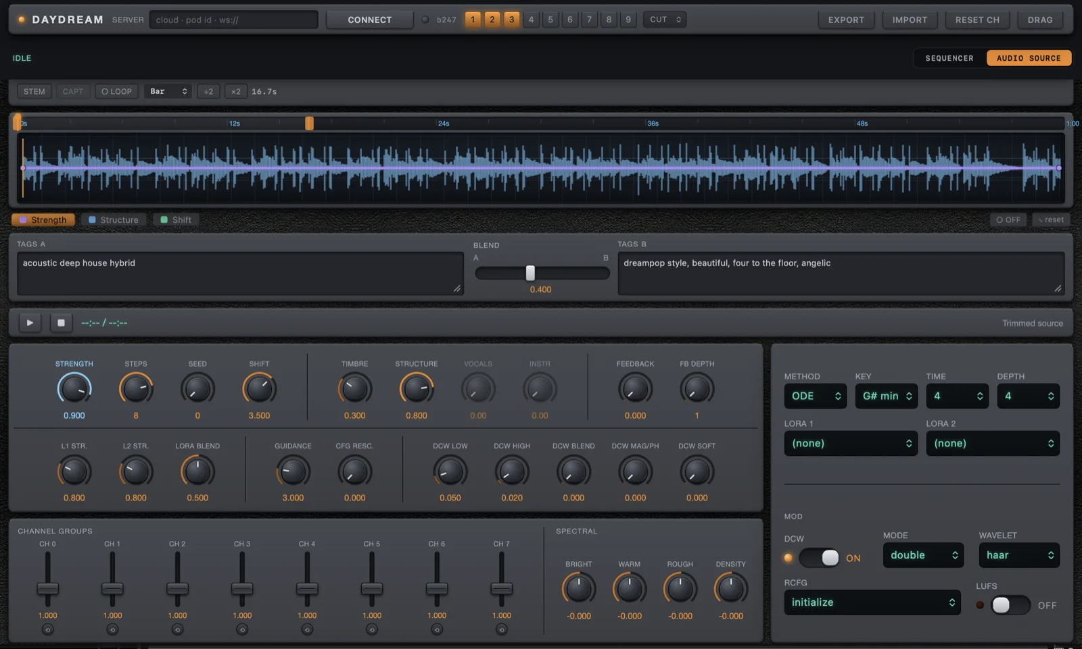Click the SEED knob
The width and height of the screenshot is (1082, 649).
(197, 389)
